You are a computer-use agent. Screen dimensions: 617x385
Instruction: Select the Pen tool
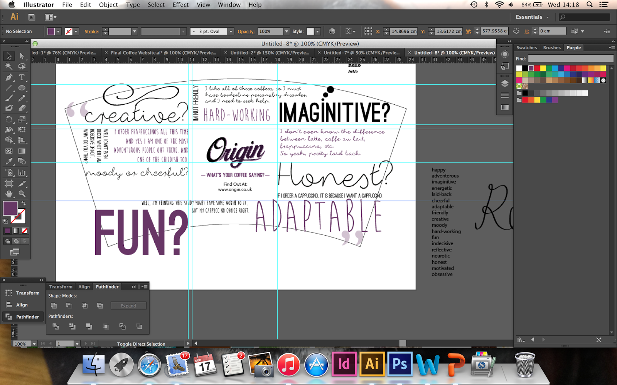click(9, 77)
